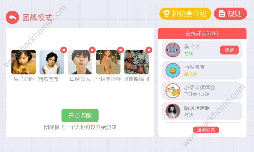Open the 规则 rules page

pyautogui.click(x=231, y=14)
